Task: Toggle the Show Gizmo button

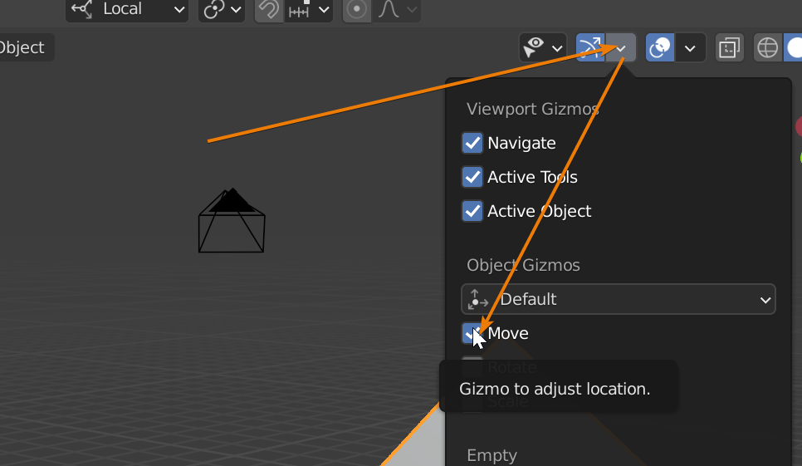Action: pyautogui.click(x=590, y=48)
